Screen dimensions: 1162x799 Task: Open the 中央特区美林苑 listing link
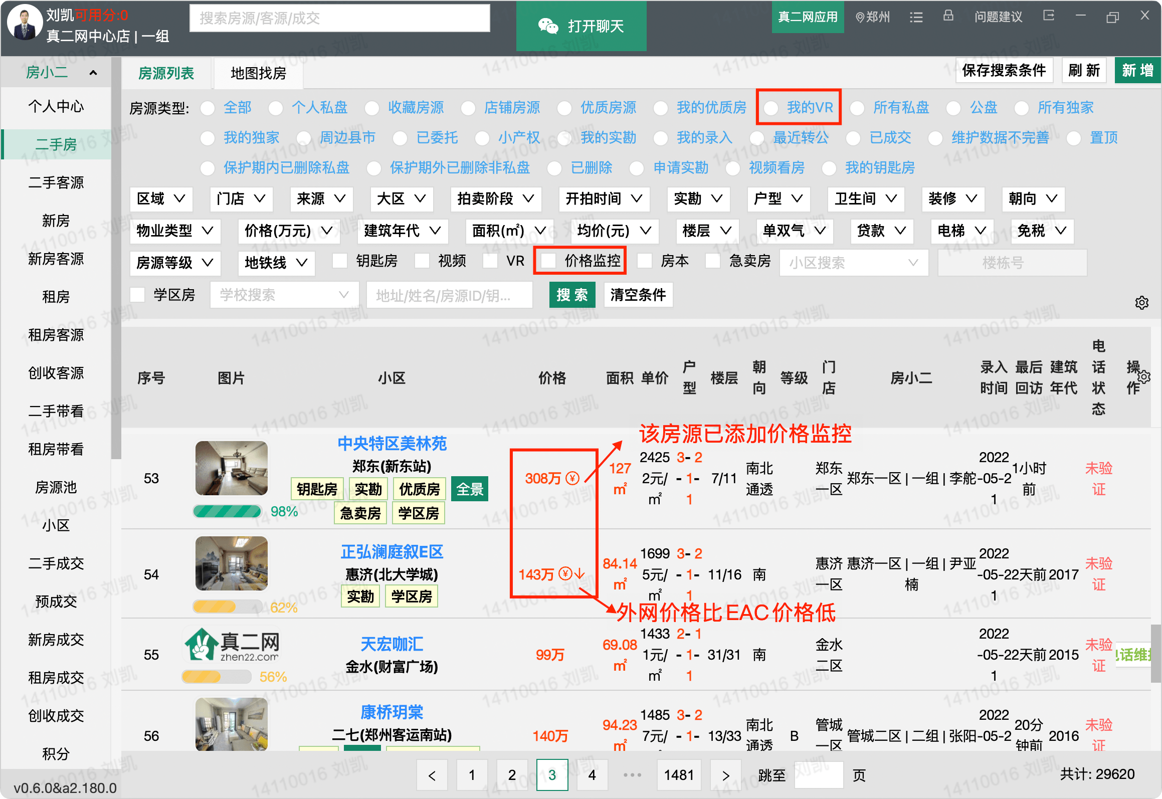click(x=392, y=443)
